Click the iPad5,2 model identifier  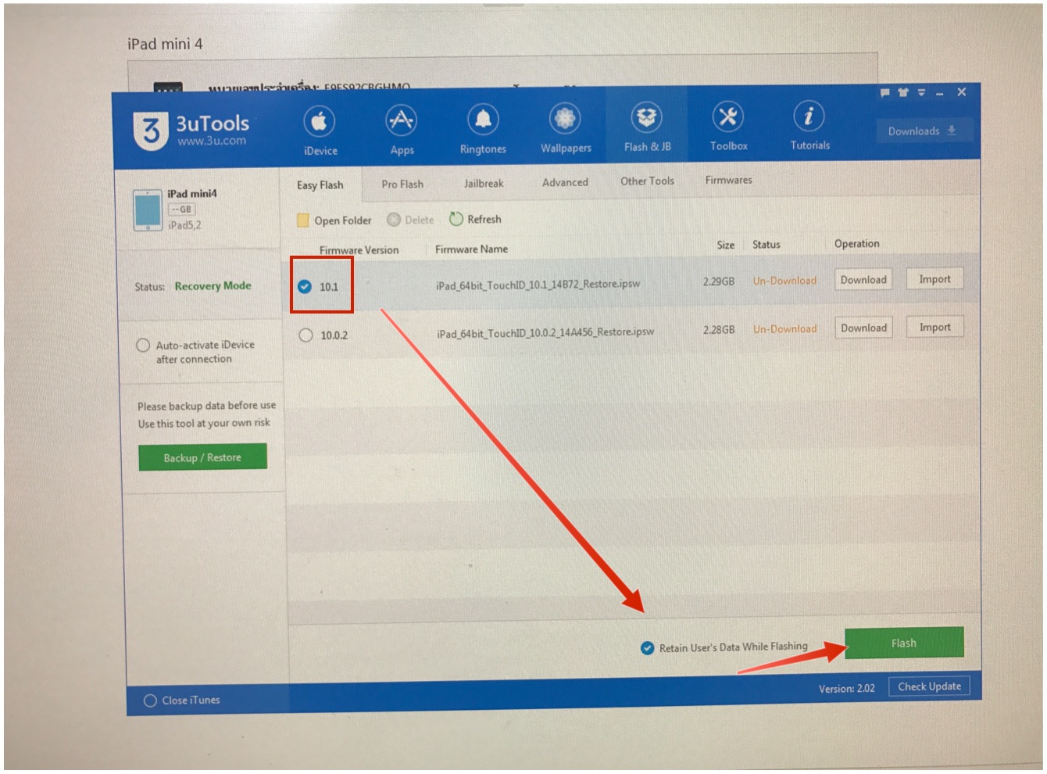point(184,225)
